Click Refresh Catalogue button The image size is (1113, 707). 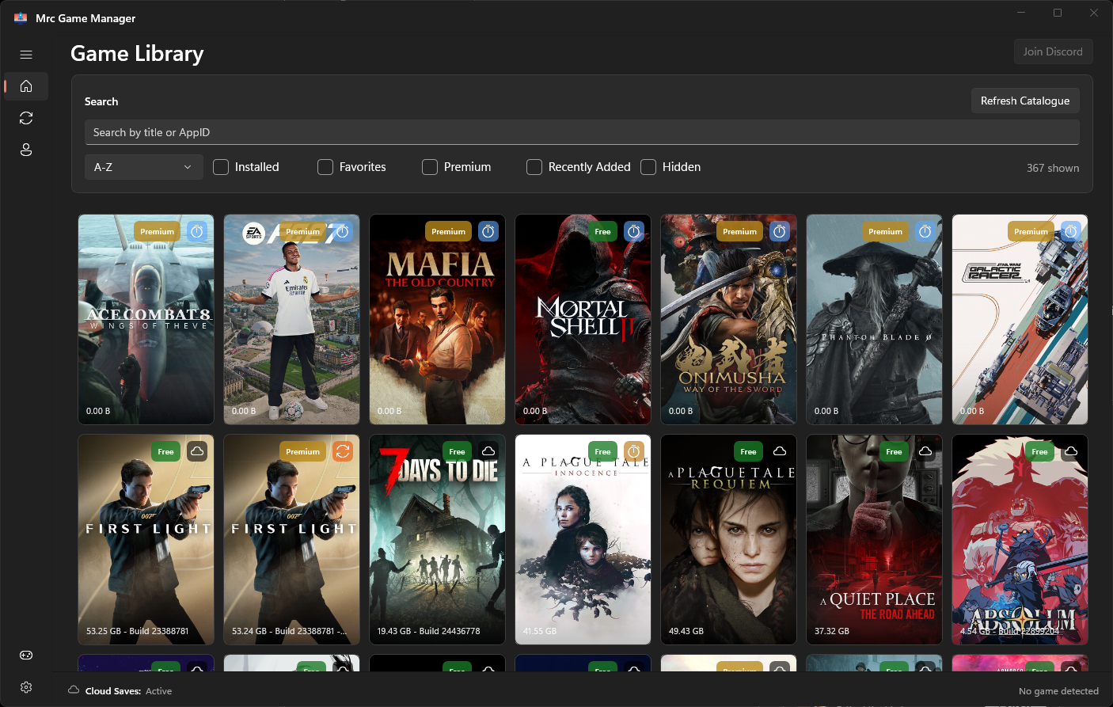click(x=1024, y=101)
